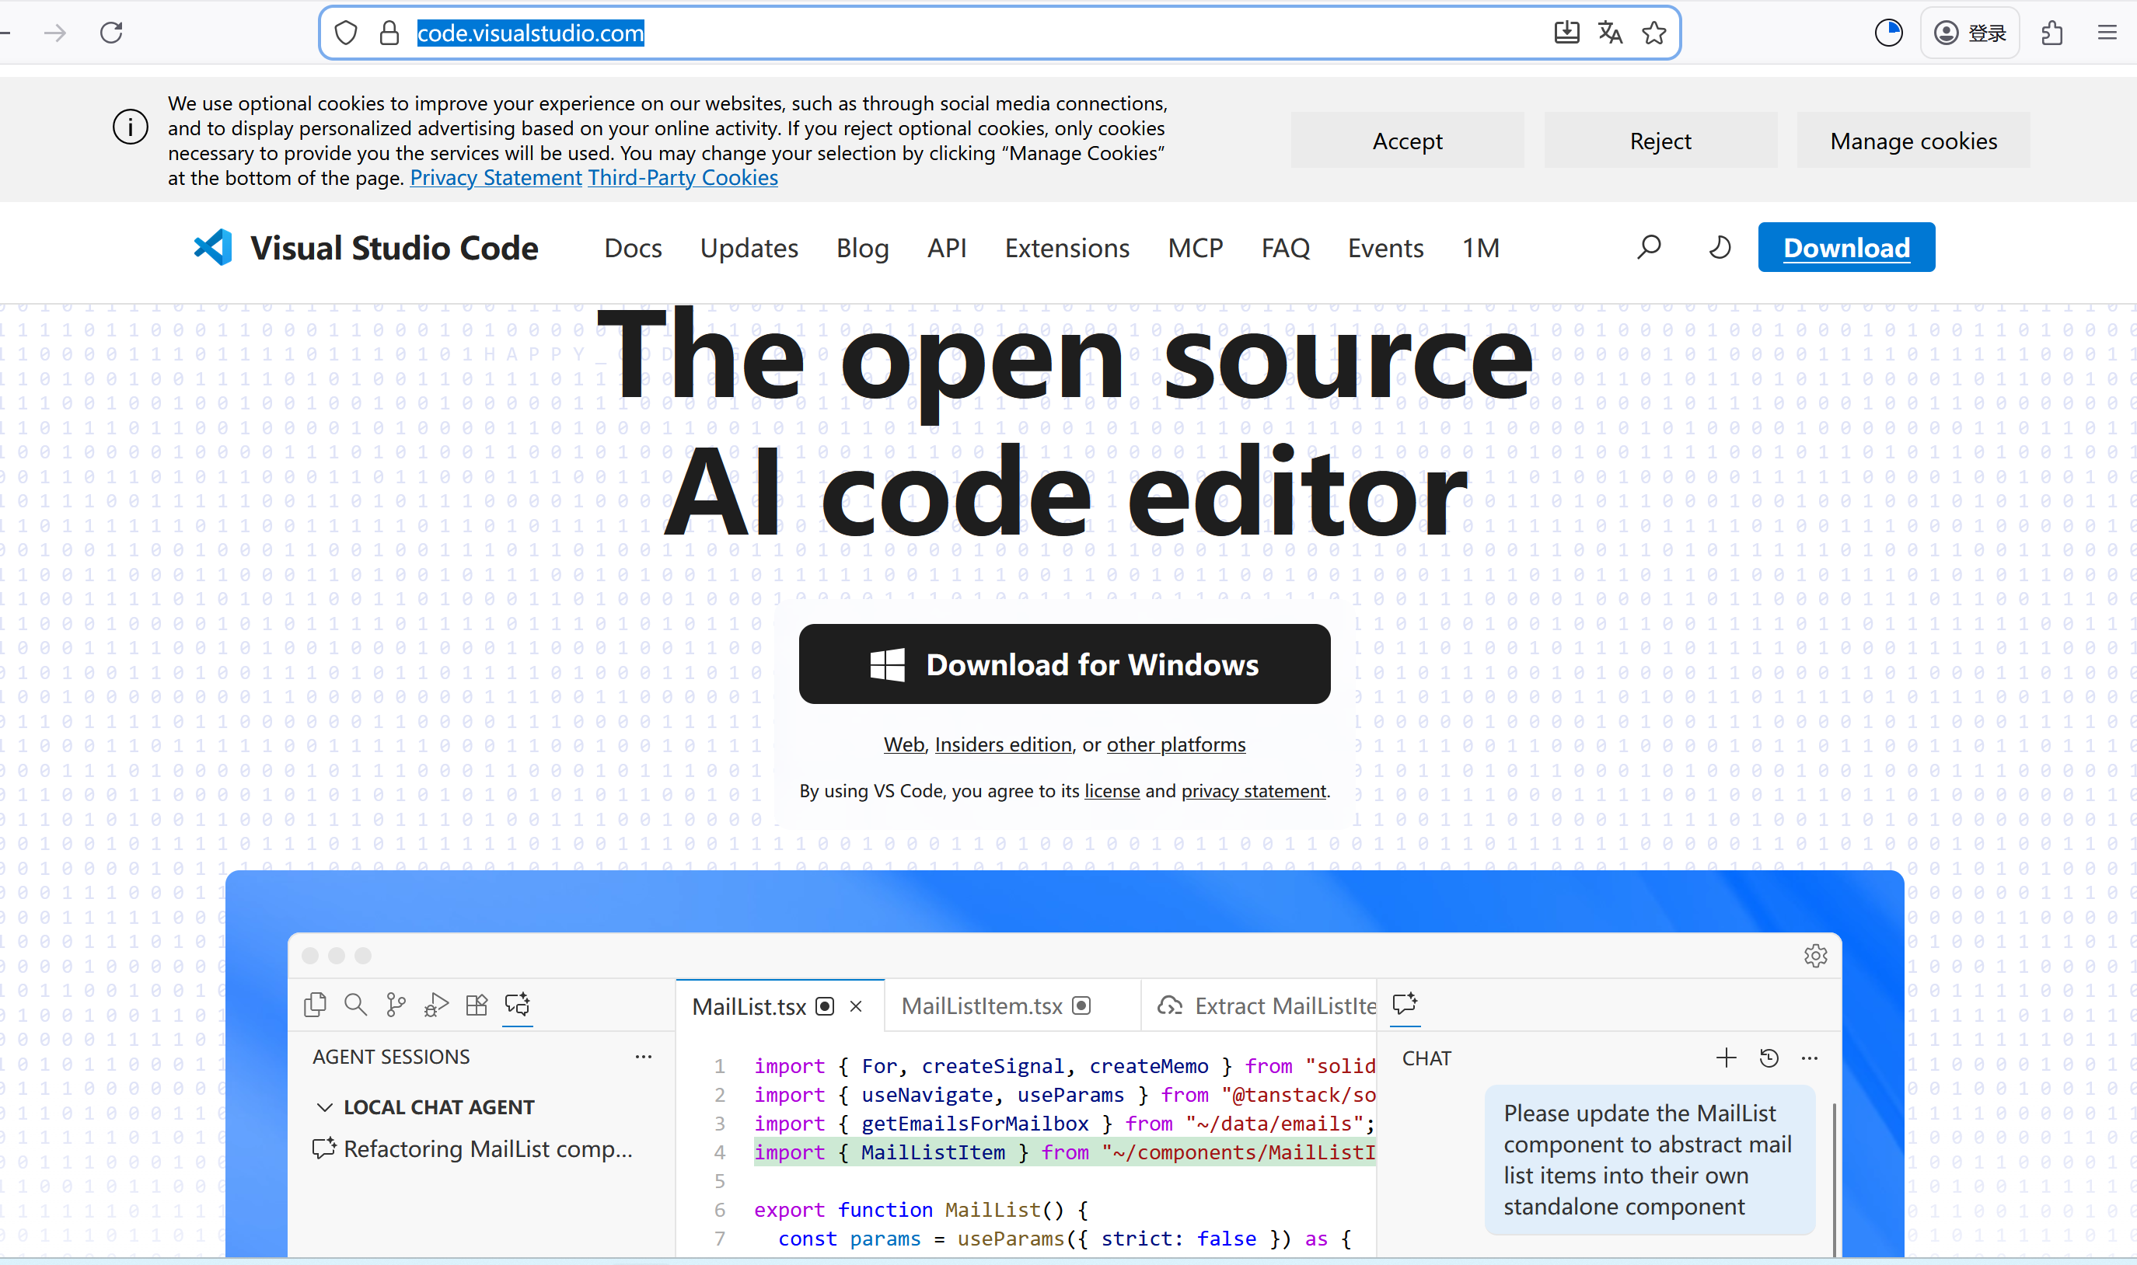Click the translate page icon
2137x1265 pixels.
pyautogui.click(x=1610, y=33)
